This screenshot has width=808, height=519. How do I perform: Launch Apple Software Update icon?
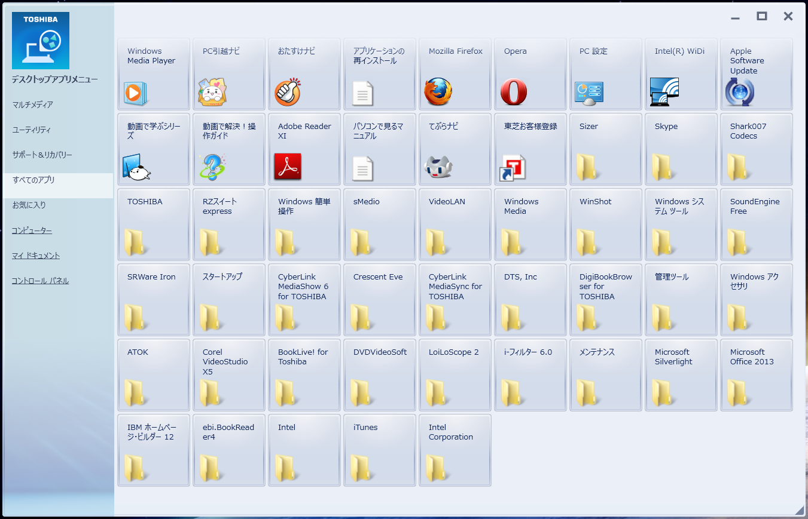click(740, 93)
